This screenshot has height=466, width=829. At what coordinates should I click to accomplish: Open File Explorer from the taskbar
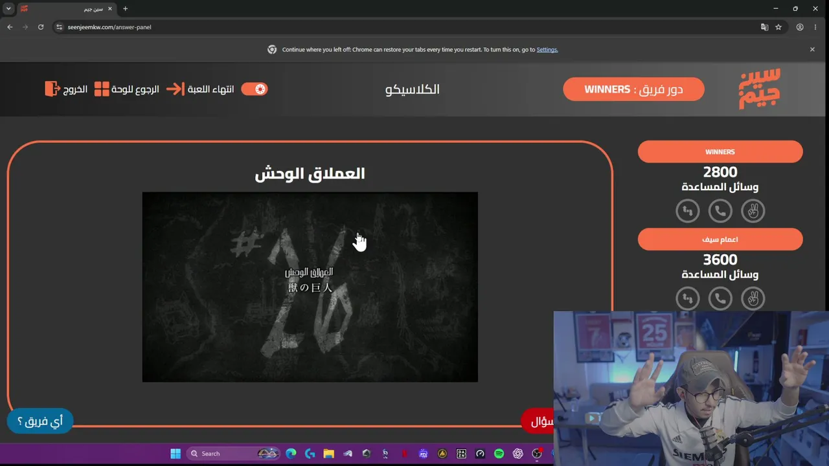(x=328, y=454)
